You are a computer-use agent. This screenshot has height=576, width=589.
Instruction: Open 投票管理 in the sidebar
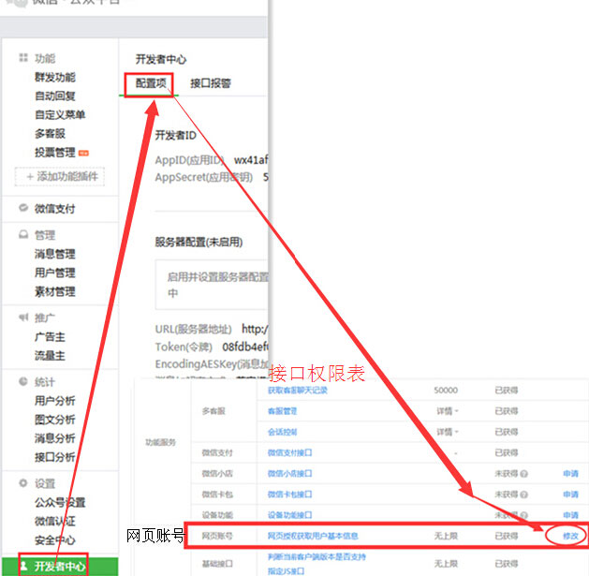coord(55,152)
